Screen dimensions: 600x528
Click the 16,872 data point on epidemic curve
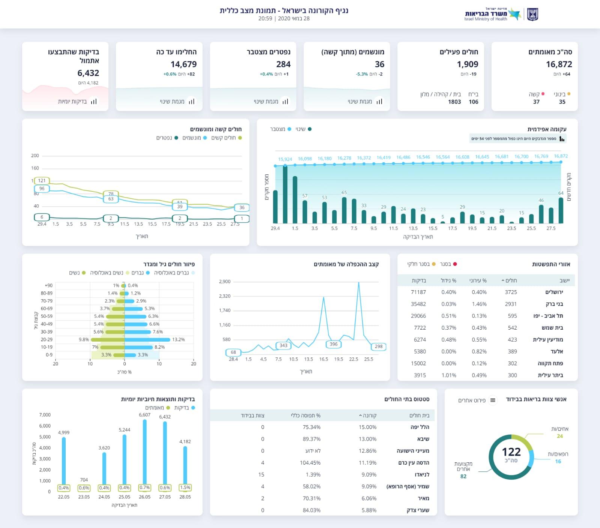point(561,162)
